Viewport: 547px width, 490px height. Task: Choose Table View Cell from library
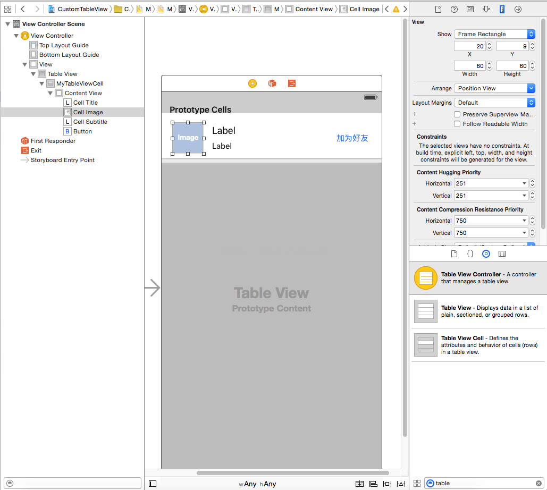(x=477, y=345)
